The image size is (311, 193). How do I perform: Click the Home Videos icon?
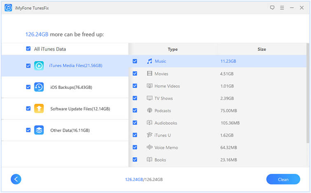click(x=150, y=86)
